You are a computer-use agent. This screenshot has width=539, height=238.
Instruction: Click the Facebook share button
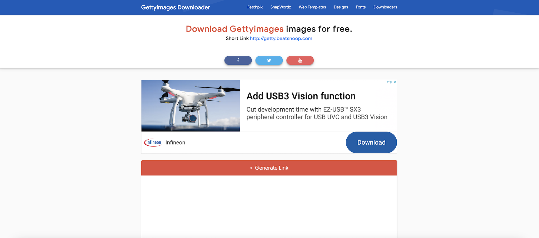click(238, 60)
